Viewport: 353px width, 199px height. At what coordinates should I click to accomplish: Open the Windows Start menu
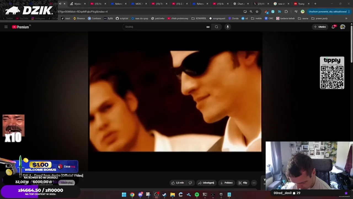124,195
